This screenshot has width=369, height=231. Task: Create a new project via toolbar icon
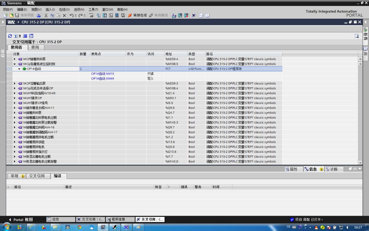click(x=5, y=15)
